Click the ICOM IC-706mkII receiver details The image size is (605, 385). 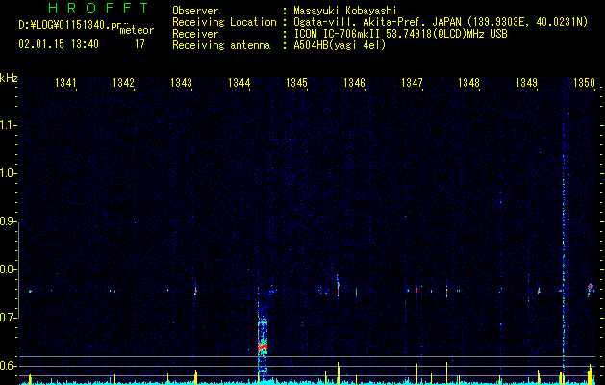pos(400,34)
